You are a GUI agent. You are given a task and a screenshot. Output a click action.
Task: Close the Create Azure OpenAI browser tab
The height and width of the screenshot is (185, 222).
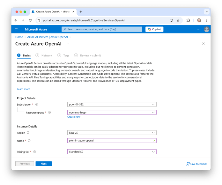(73, 12)
